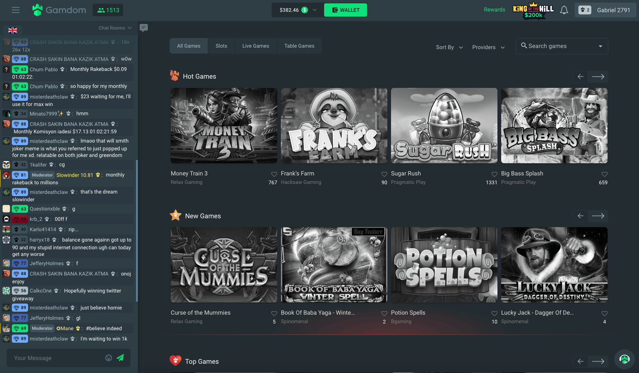Favorite Lucky Jack with heart

(x=604, y=313)
